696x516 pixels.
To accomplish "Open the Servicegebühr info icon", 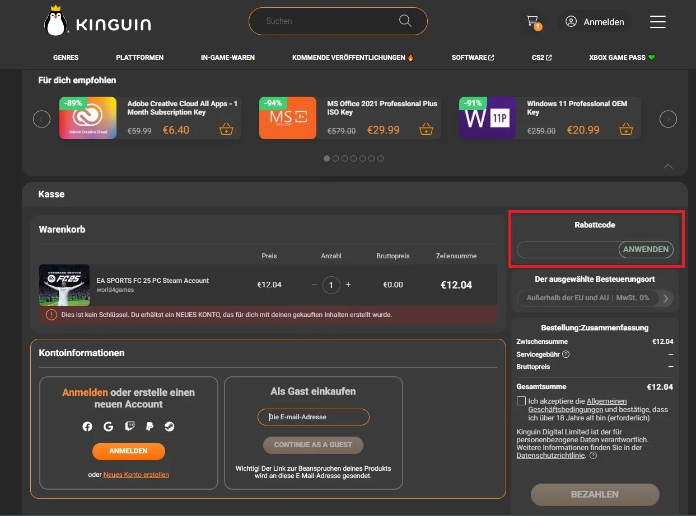I will (566, 354).
